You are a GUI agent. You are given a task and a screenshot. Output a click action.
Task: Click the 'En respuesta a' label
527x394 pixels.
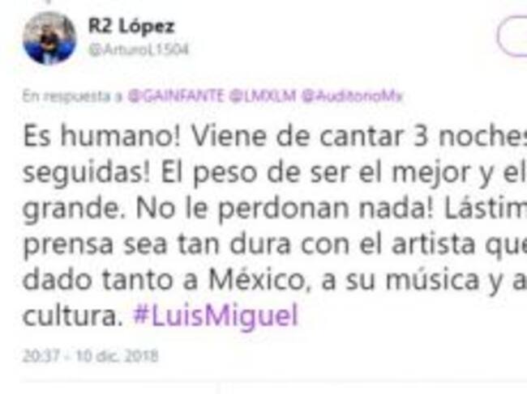pos(73,96)
